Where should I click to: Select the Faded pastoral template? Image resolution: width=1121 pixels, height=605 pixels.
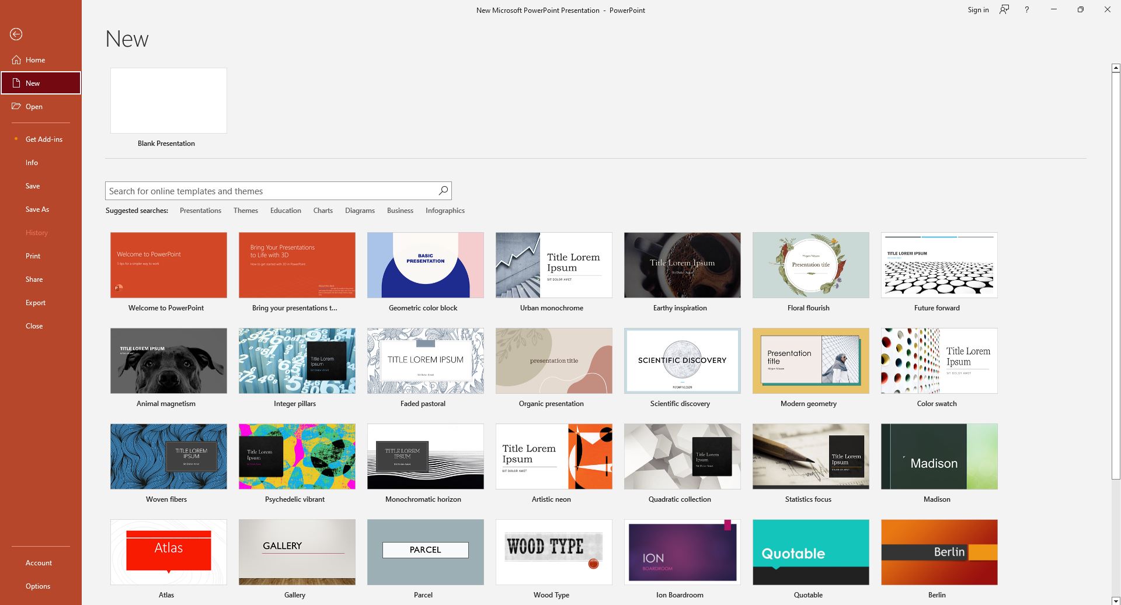point(426,361)
